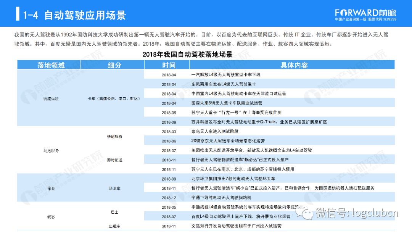Click the 2018-11 date in 苏宁无人车 row
This screenshot has height=232, width=412.
click(169, 169)
